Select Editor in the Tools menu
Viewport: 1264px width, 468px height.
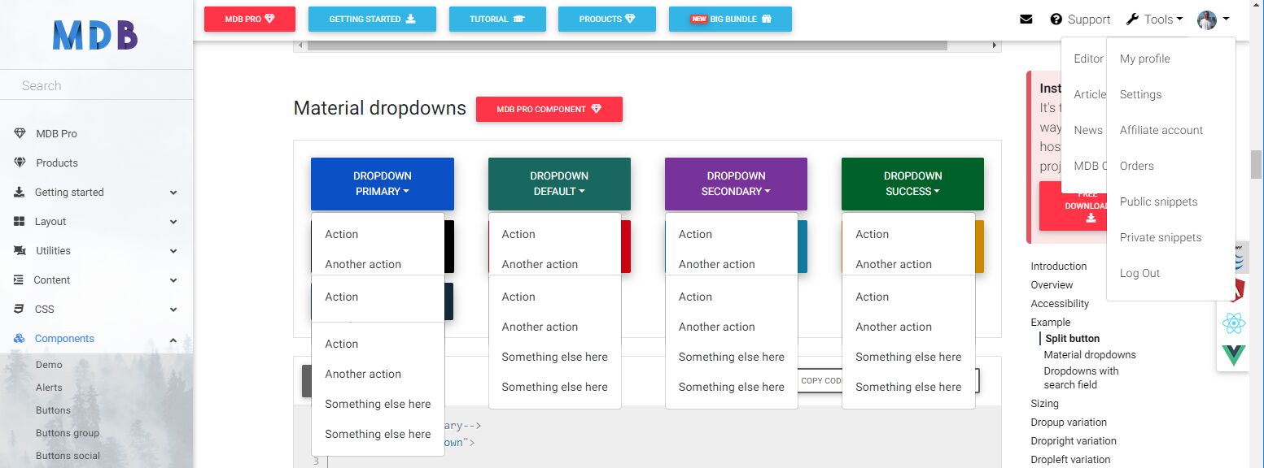pos(1088,58)
